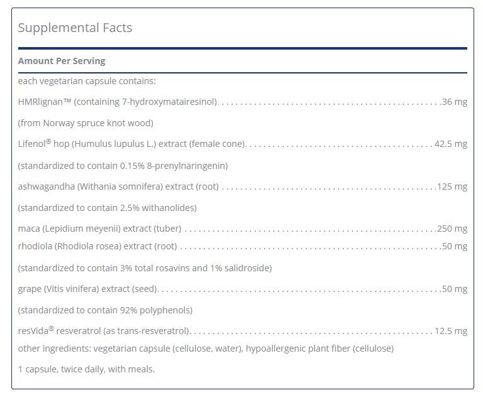Viewport: 483px width, 400px height.
Task: Click the resVida resveratrol entry
Action: [104, 331]
